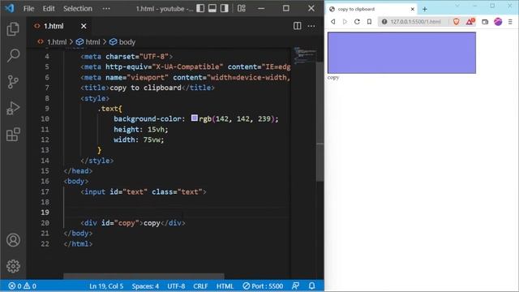Open the Extensions view

[13, 135]
